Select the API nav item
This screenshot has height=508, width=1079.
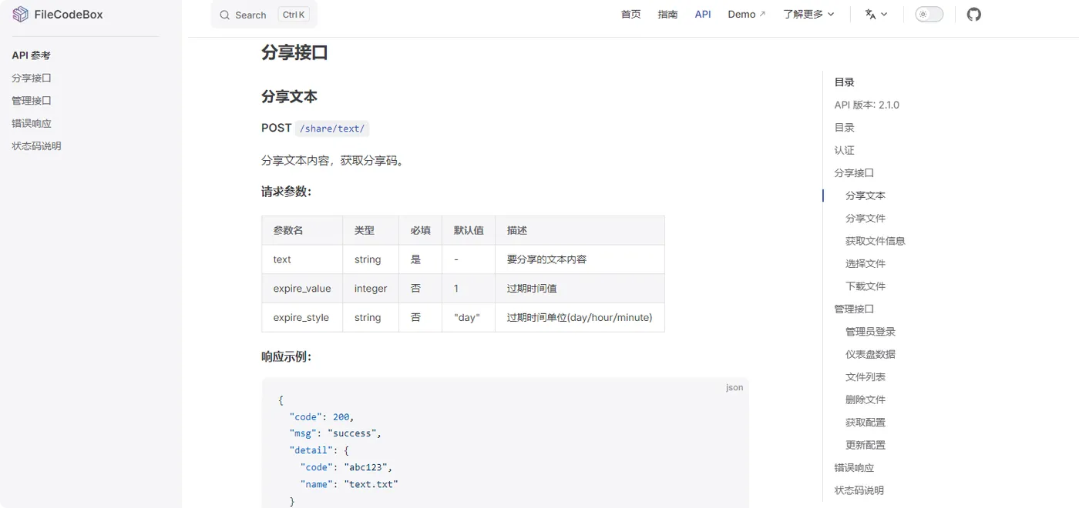coord(703,15)
